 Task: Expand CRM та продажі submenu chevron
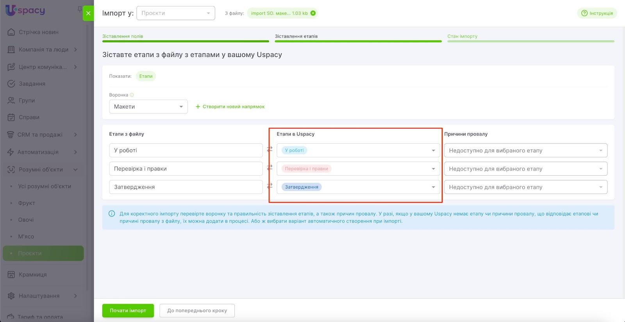(75, 135)
